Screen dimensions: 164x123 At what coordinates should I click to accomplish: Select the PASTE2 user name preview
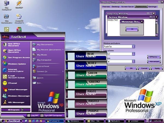coord(86,104)
